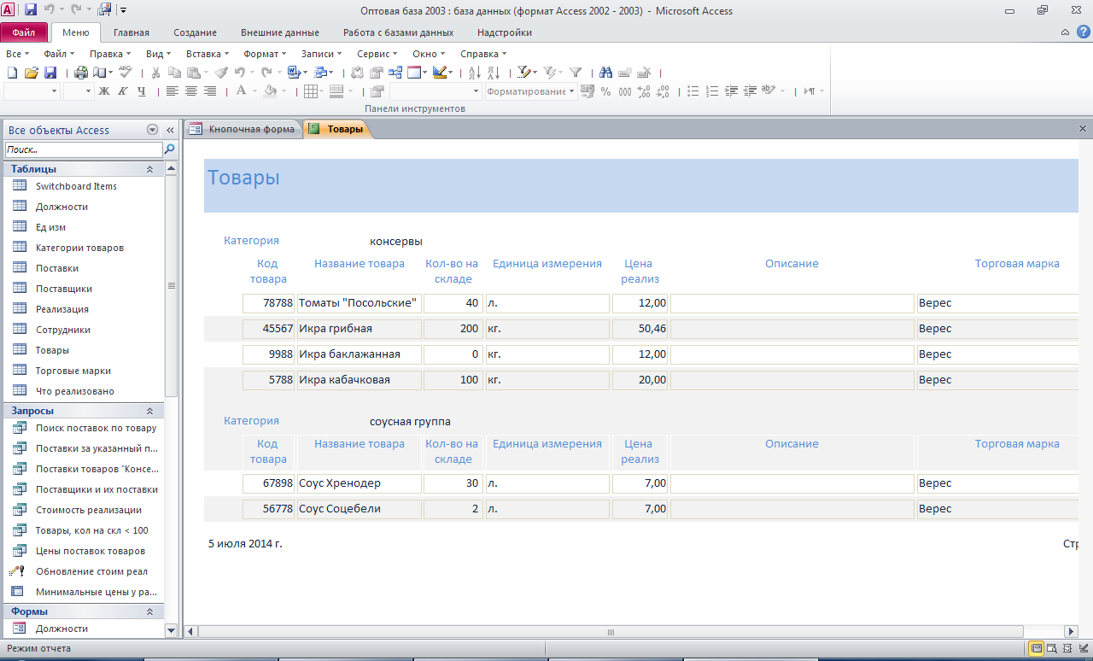This screenshot has height=661, width=1093.
Task: Collapse the Таблицы group
Action: [x=149, y=169]
